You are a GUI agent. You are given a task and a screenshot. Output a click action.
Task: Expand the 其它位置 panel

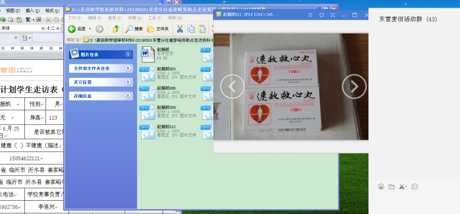click(x=128, y=82)
